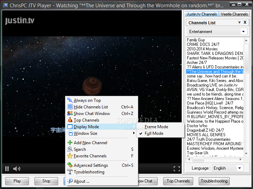Click the people icon beside Show Chat Window

coord(70,113)
